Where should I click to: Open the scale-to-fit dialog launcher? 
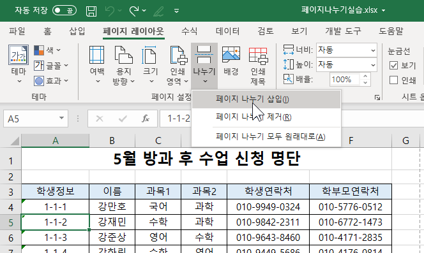click(377, 98)
